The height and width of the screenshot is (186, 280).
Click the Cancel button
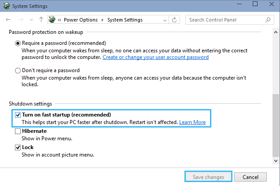(250, 177)
